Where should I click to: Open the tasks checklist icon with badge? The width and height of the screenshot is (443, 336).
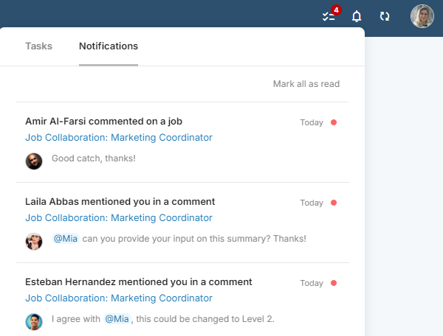pyautogui.click(x=329, y=15)
